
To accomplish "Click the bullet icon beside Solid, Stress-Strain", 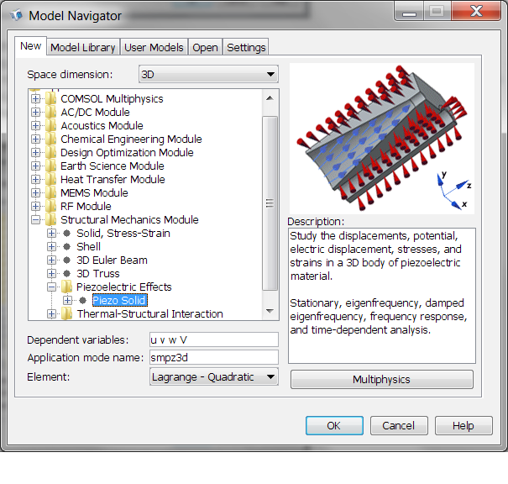I will point(66,233).
